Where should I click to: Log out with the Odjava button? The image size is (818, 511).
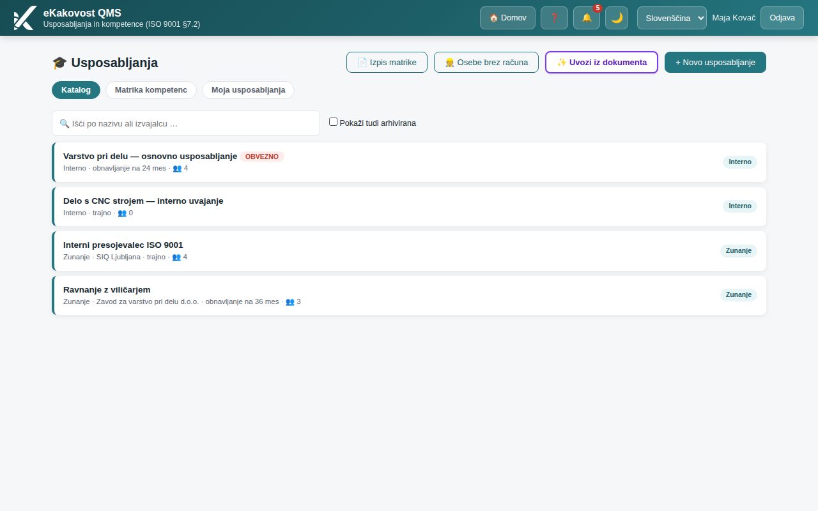tap(782, 18)
